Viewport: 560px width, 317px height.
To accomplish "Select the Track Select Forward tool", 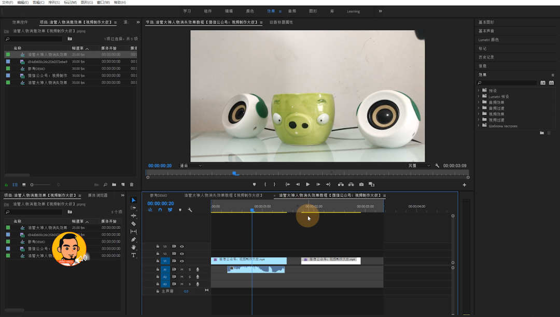I will pos(134,208).
